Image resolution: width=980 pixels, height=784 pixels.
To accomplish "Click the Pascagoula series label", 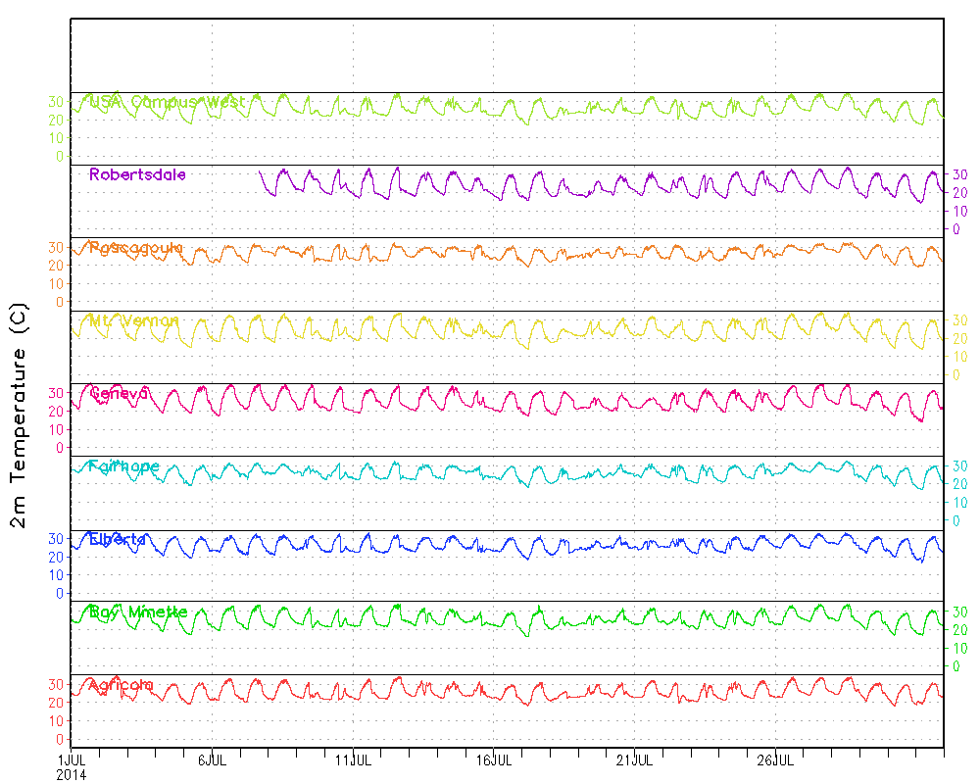I will [135, 248].
